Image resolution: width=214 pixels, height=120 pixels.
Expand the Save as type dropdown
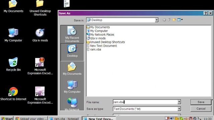179,109
